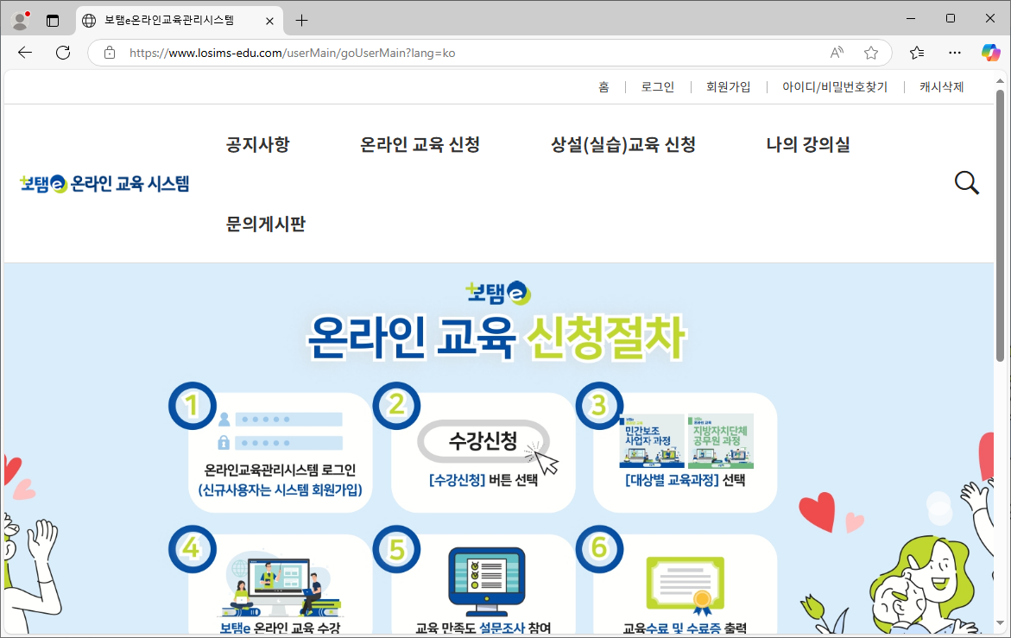Click the 로그인 link
This screenshot has width=1011, height=638.
click(657, 86)
